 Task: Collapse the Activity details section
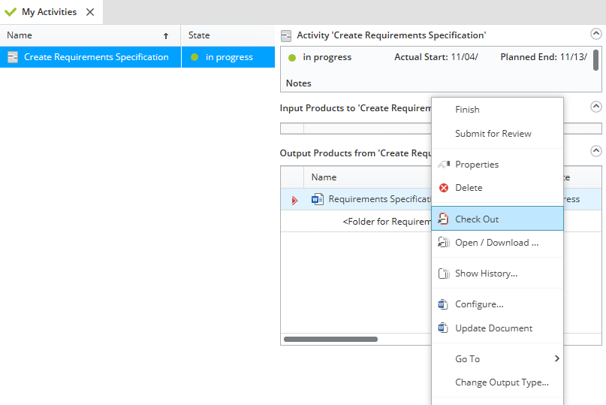(595, 34)
